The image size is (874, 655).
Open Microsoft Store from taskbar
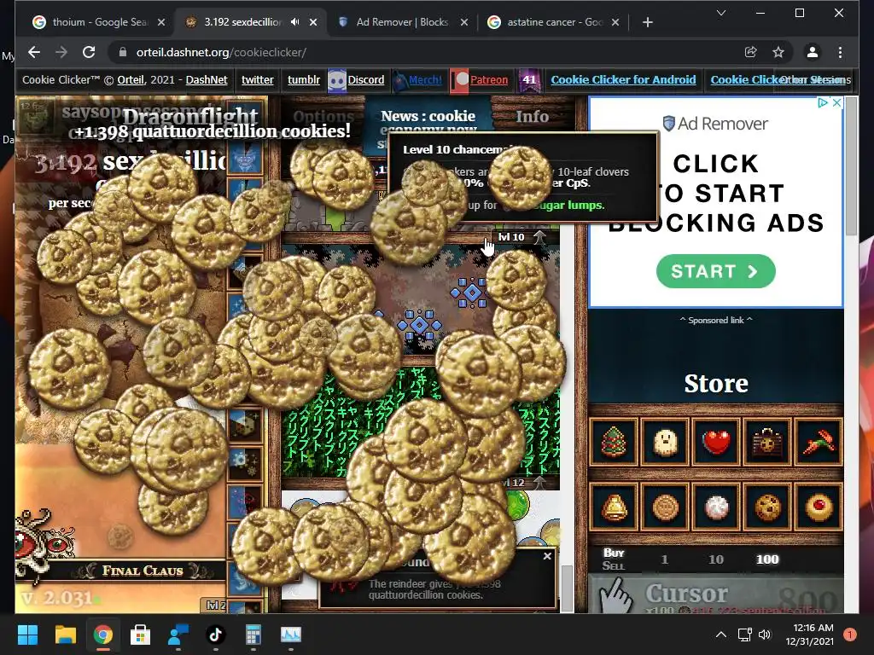(x=140, y=634)
